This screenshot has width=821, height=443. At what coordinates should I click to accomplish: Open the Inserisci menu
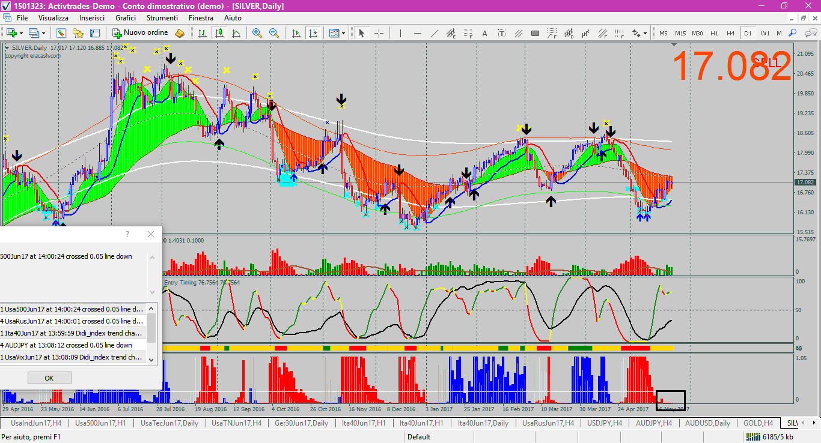coord(92,18)
